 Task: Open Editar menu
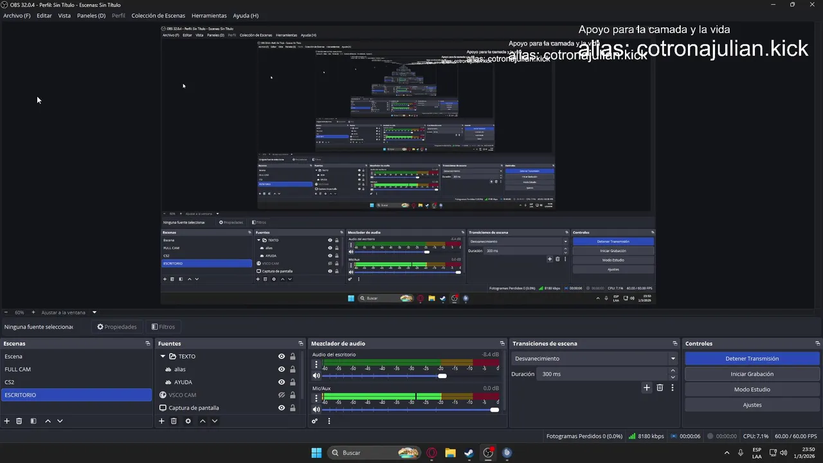tap(44, 15)
